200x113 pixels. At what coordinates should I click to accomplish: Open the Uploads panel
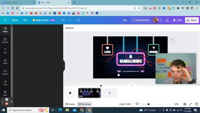coord(5,72)
